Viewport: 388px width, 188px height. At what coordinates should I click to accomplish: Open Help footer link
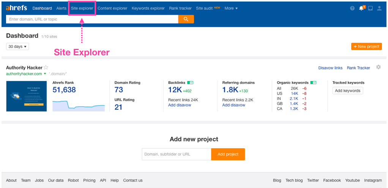pyautogui.click(x=115, y=180)
